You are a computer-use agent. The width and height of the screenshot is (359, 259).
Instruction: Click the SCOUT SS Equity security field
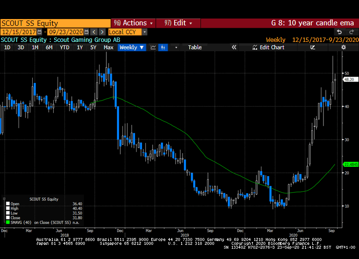pyautogui.click(x=56, y=23)
